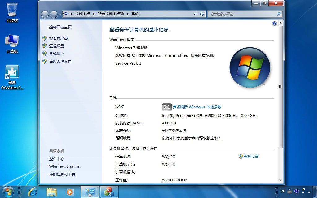Select the 没有可用于此显示器的笔或触控输入 value
Screen dimensions: 317x198
(192, 138)
